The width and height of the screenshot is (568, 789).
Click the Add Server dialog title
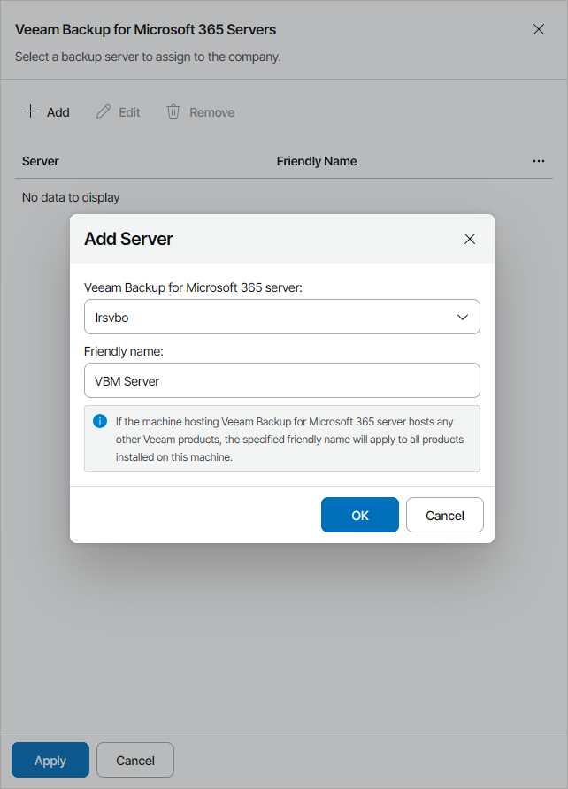click(129, 239)
